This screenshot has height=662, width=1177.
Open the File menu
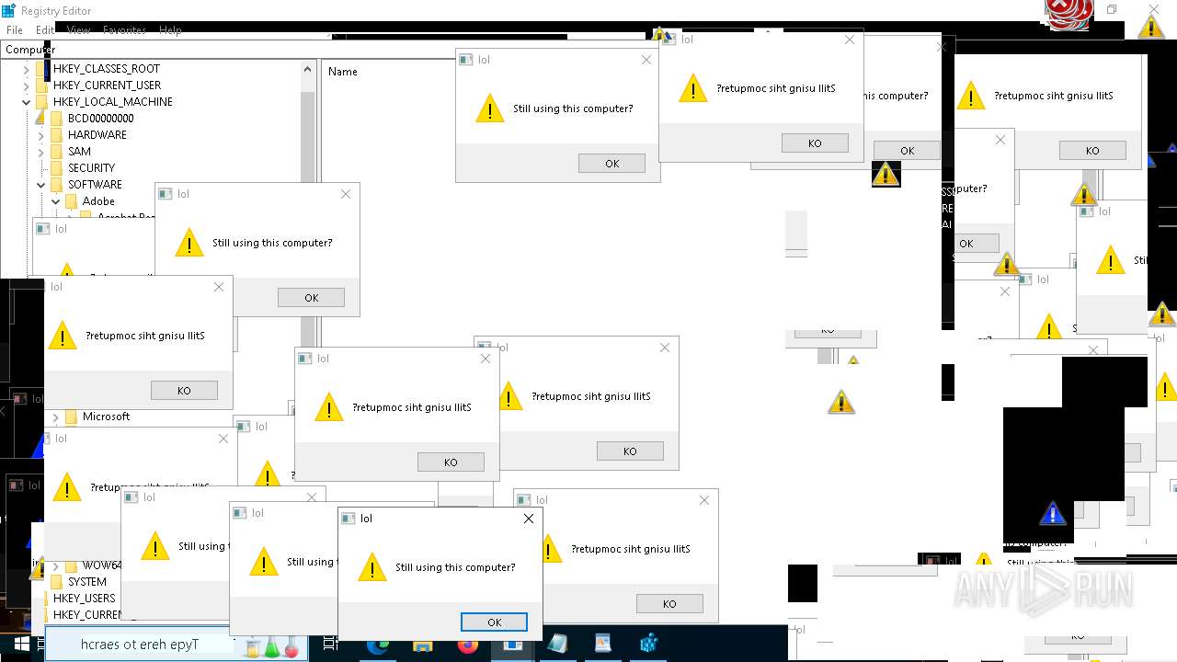15,30
